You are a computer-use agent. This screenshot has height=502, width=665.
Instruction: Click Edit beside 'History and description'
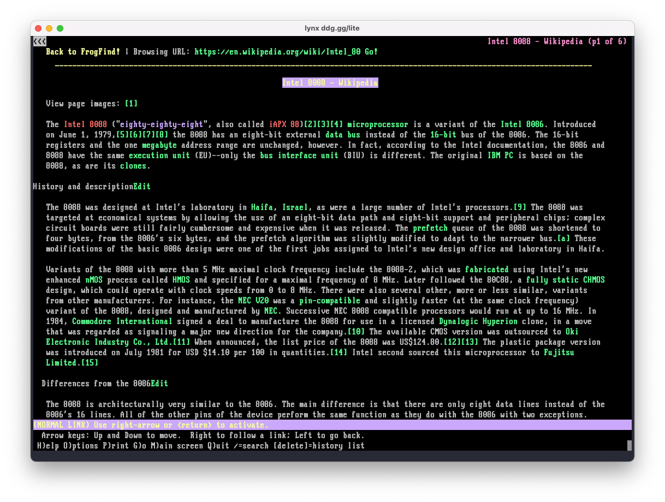tap(142, 187)
